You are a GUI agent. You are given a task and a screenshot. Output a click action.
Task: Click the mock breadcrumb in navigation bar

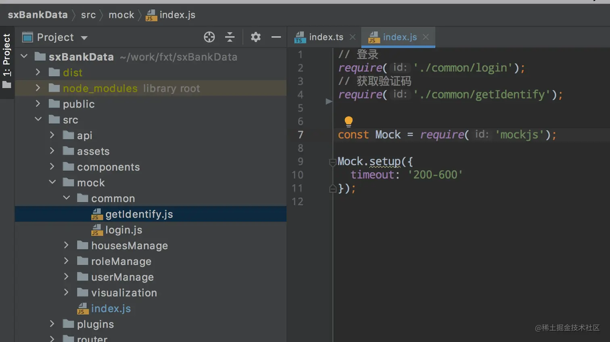pyautogui.click(x=121, y=15)
